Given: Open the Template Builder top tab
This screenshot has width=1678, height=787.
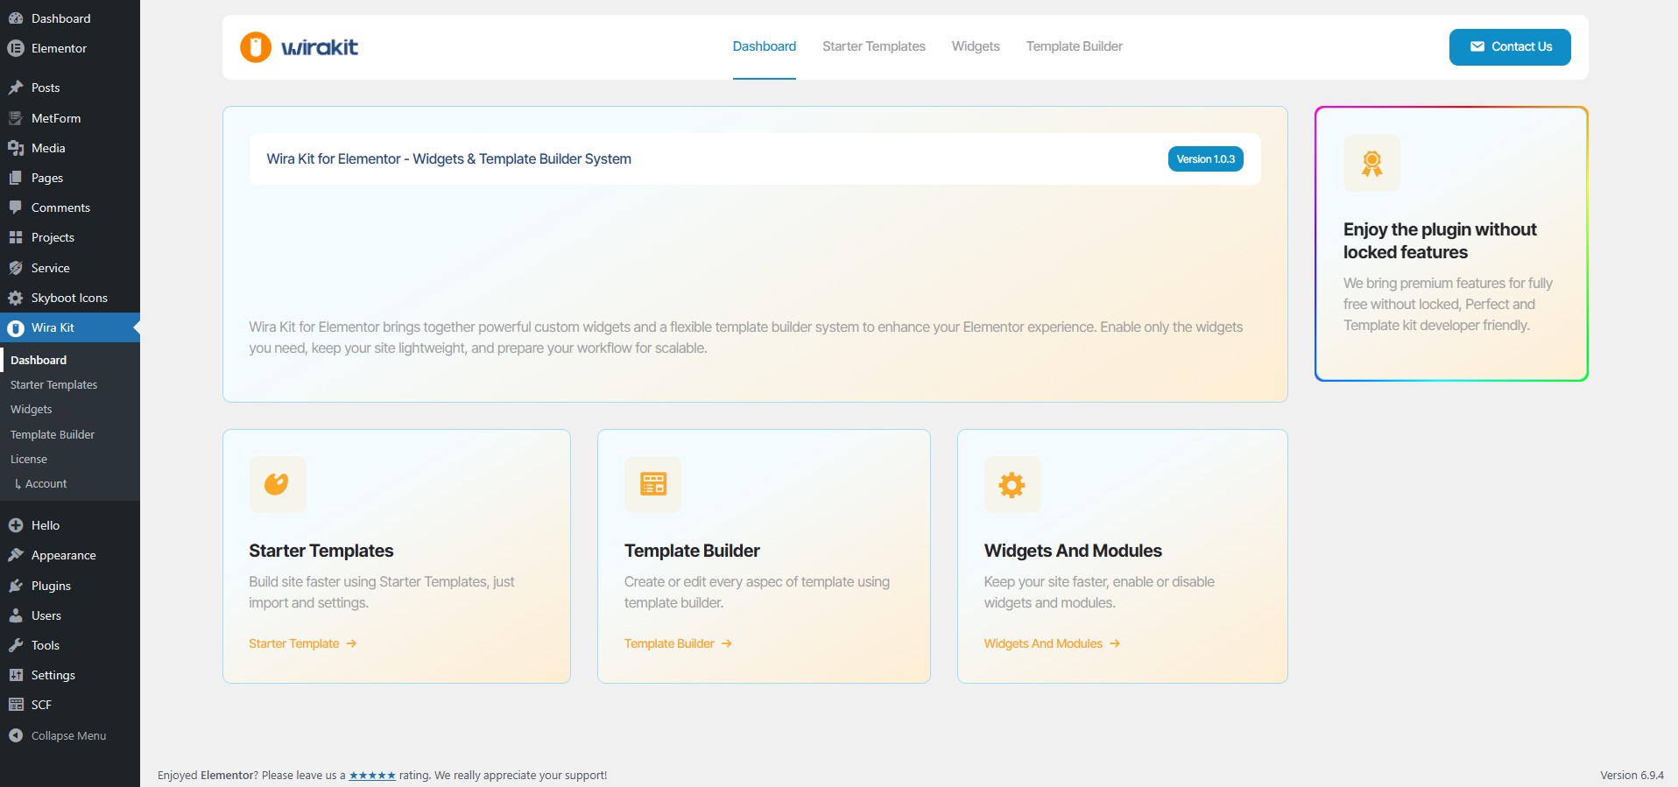Looking at the screenshot, I should (1074, 46).
